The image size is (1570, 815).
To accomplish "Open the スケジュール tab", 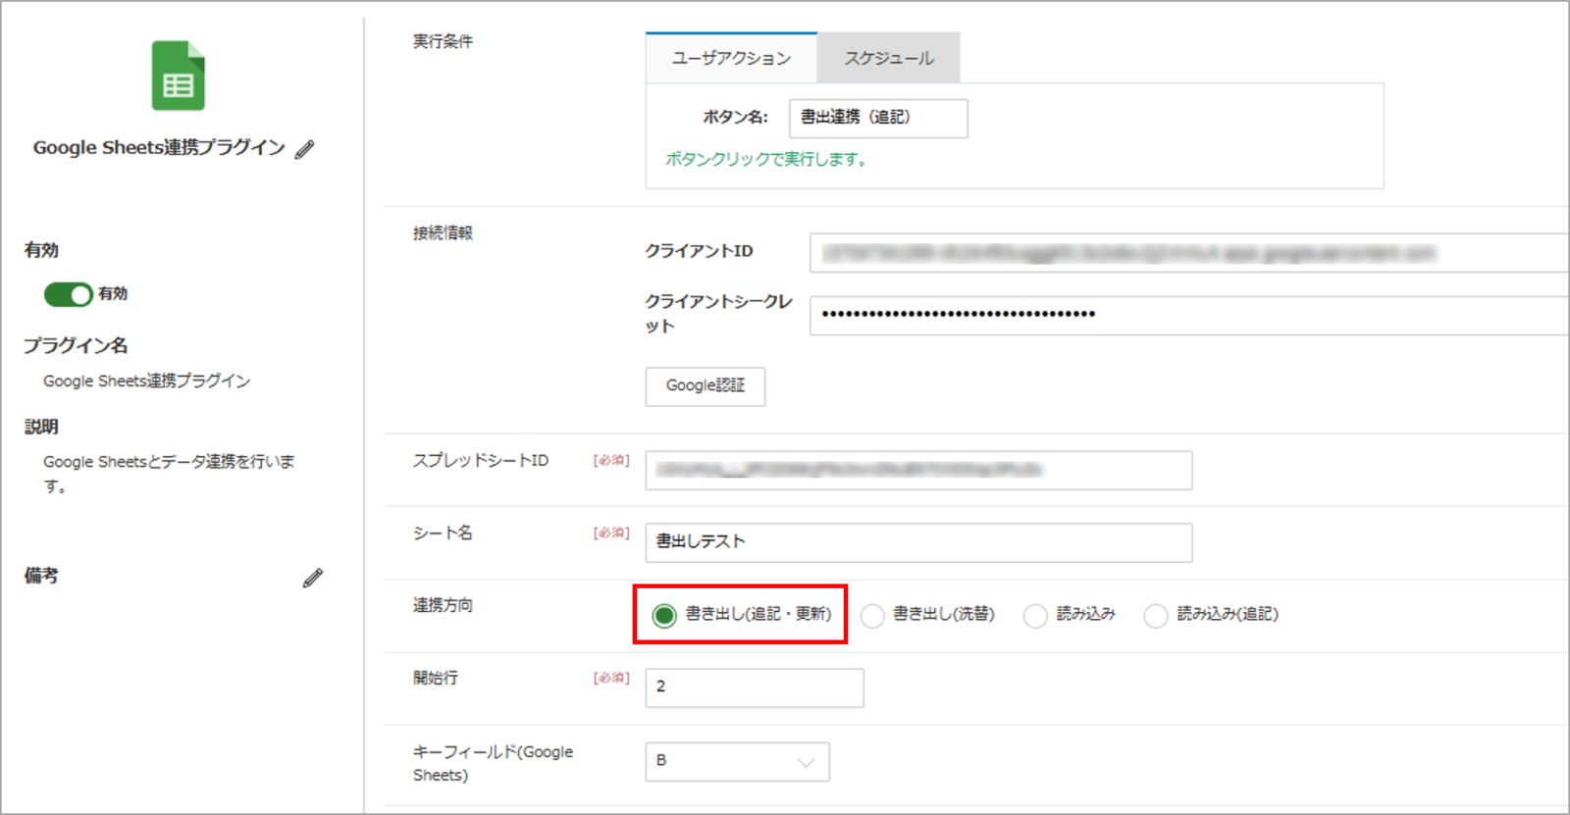I will pyautogui.click(x=889, y=59).
